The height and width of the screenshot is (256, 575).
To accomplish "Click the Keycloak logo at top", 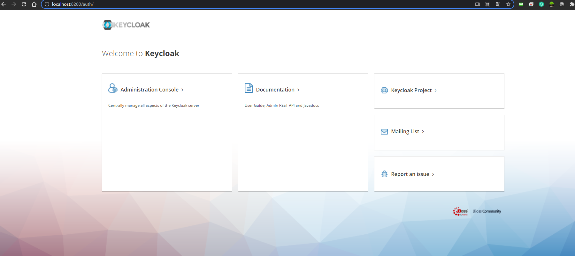I will [126, 25].
